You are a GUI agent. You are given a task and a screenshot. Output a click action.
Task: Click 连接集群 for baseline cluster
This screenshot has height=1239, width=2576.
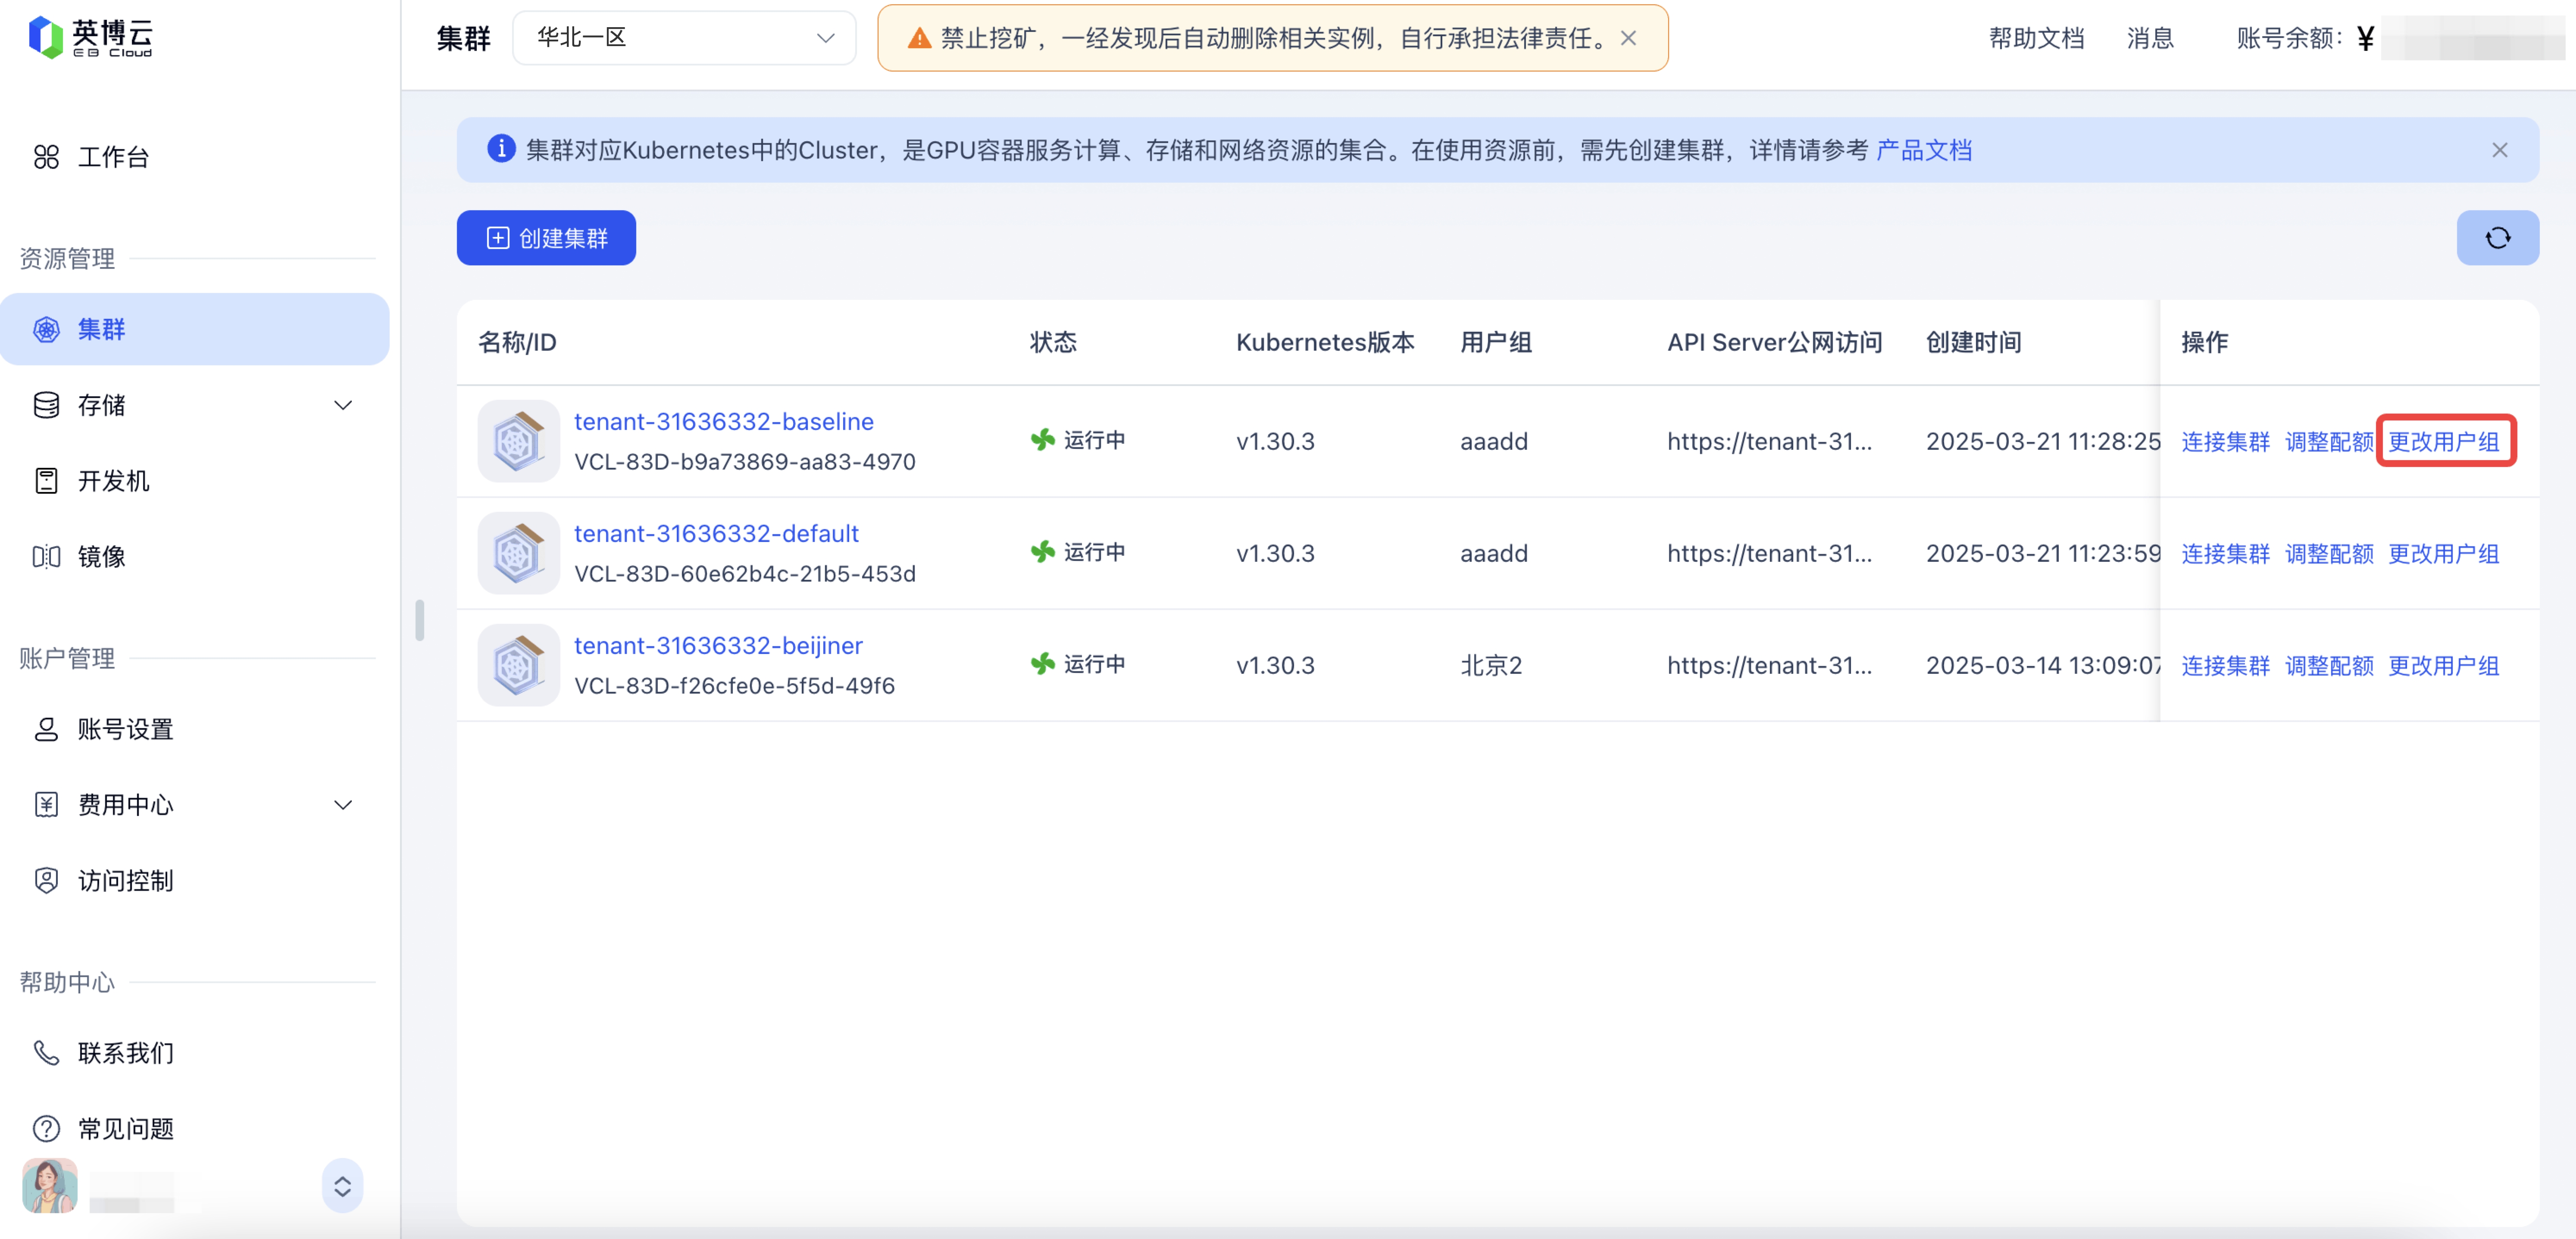(x=2225, y=441)
